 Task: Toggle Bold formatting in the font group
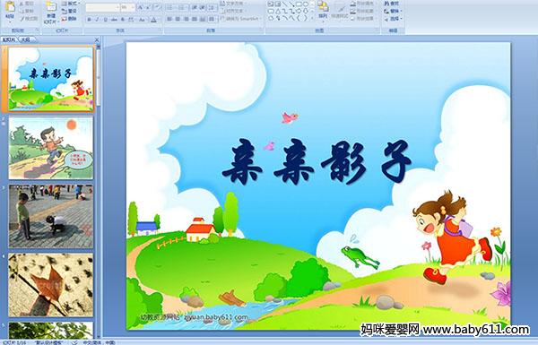[89, 20]
